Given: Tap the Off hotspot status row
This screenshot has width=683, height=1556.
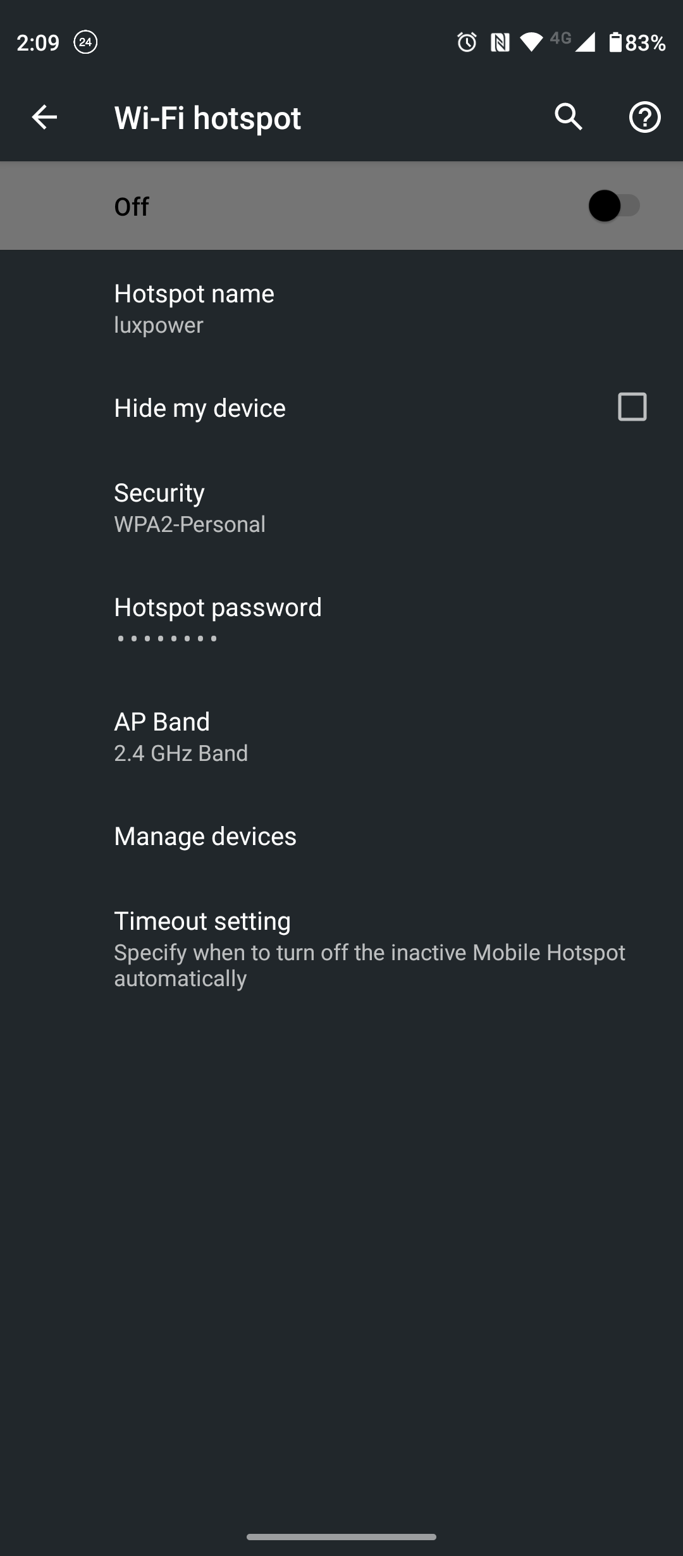Looking at the screenshot, I should coord(341,206).
